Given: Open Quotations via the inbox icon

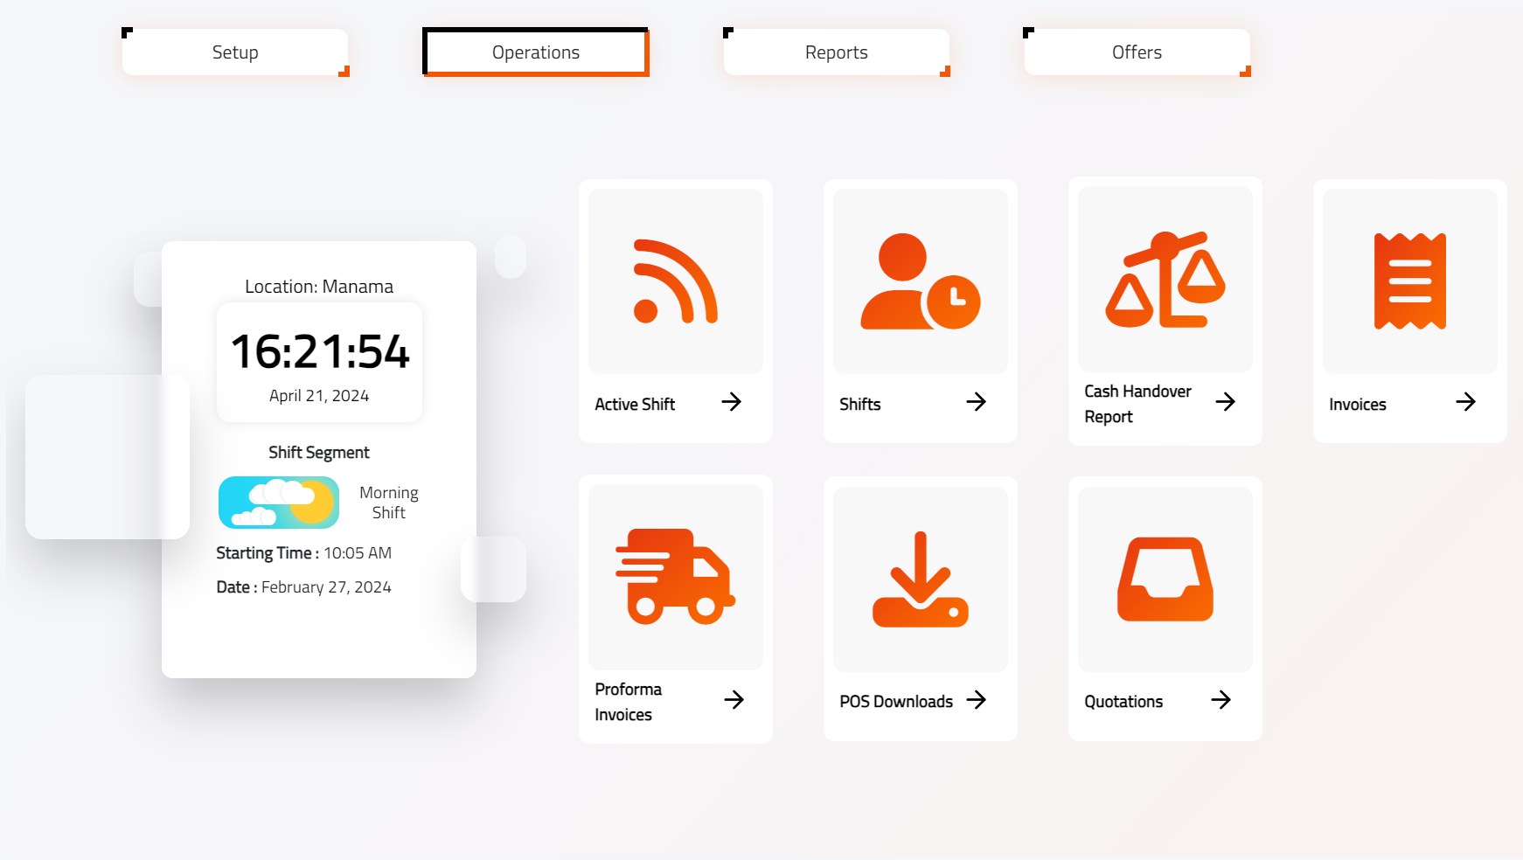Looking at the screenshot, I should [1164, 577].
